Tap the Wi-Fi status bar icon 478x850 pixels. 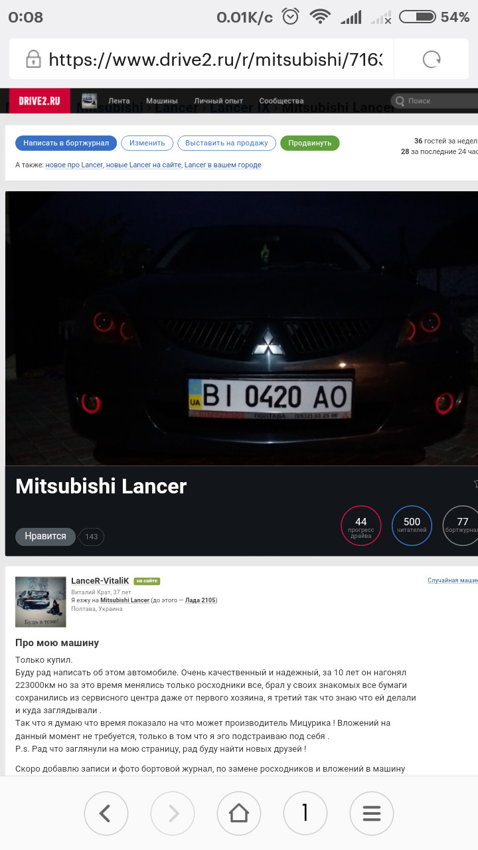[x=321, y=17]
